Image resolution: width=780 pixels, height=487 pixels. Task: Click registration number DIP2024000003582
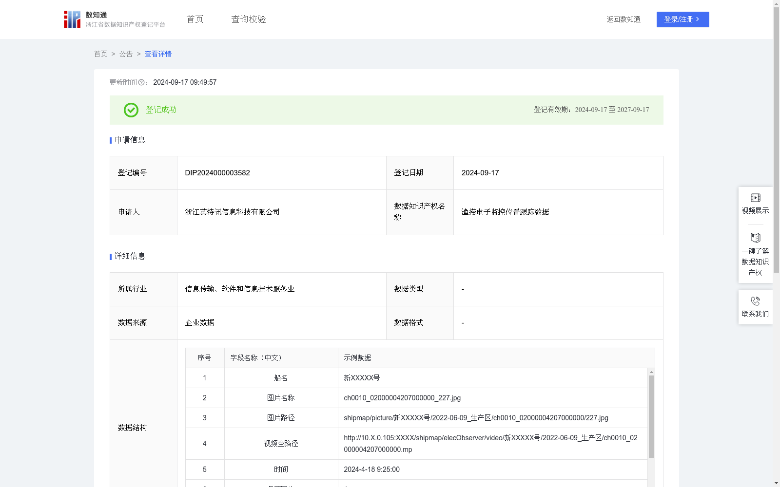click(217, 173)
